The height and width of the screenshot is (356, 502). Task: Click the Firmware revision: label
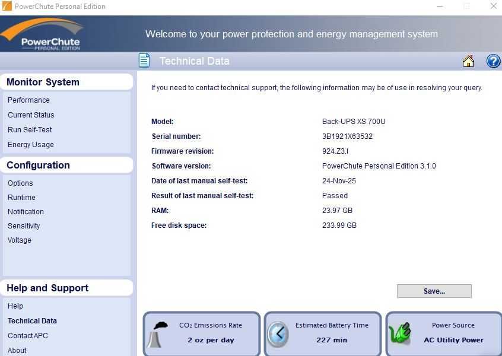click(183, 151)
